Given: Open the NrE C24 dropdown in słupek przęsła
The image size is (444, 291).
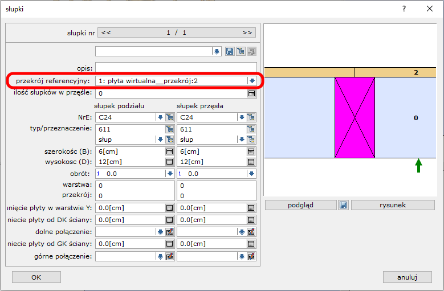Looking at the screenshot, I should click(241, 117).
